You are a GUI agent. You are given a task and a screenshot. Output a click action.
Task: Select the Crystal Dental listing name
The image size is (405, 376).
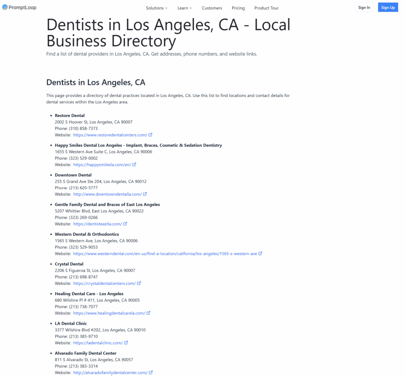pyautogui.click(x=69, y=264)
